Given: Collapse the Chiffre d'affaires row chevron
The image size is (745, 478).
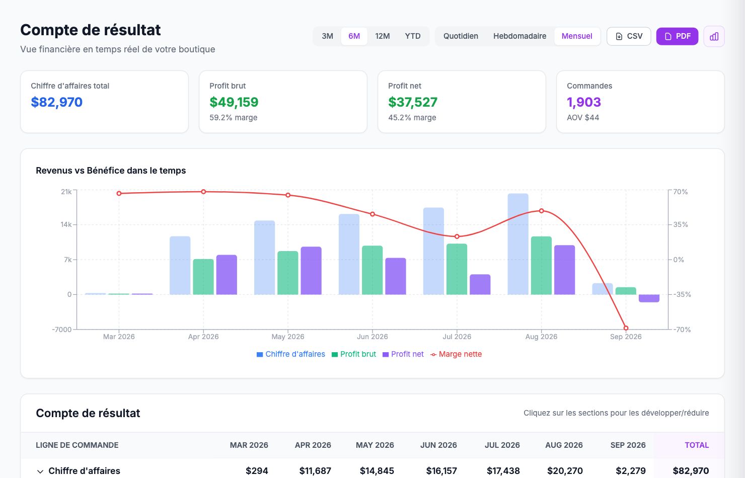Looking at the screenshot, I should point(40,471).
